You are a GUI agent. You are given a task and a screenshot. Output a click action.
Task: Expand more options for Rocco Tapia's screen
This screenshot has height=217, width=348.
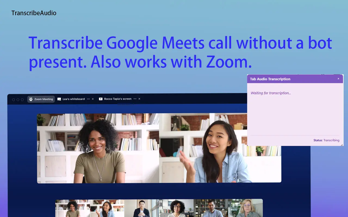click(135, 99)
